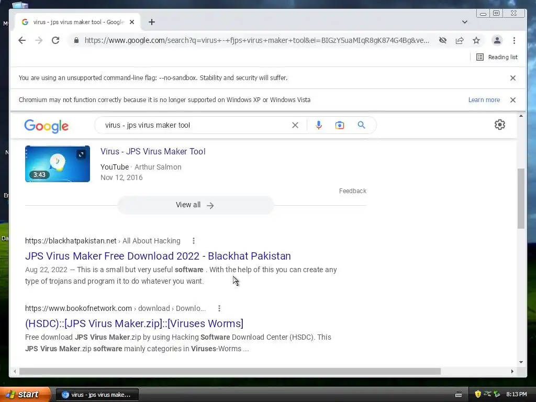Bookmark this tab with star icon
The height and width of the screenshot is (402, 536).
476,40
